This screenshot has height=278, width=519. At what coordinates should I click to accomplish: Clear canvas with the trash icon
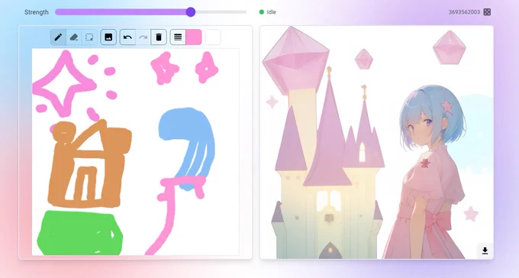(x=159, y=37)
